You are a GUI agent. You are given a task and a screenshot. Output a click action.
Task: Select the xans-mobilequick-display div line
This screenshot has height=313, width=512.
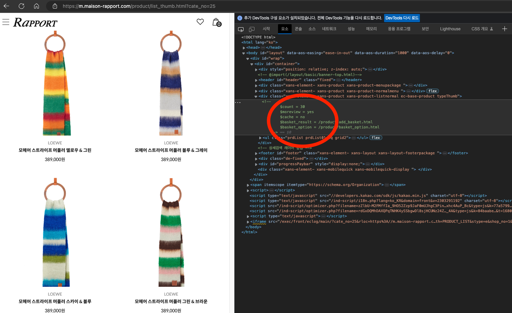pos(345,169)
